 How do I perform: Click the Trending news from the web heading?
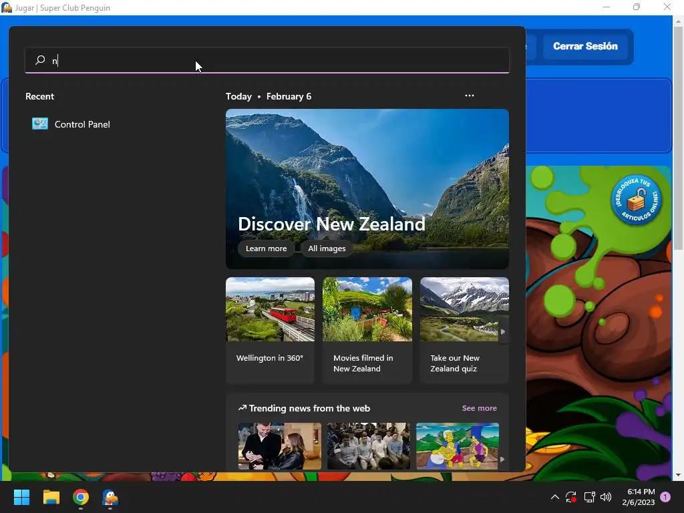tap(309, 408)
